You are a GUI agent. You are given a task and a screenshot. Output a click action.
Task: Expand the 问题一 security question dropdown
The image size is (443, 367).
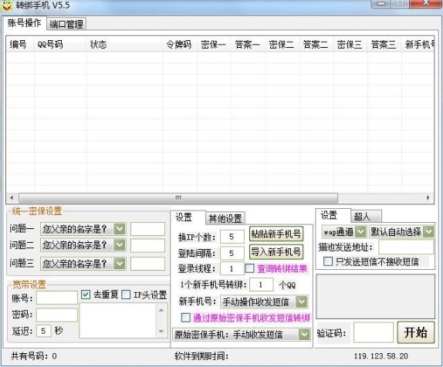click(120, 229)
